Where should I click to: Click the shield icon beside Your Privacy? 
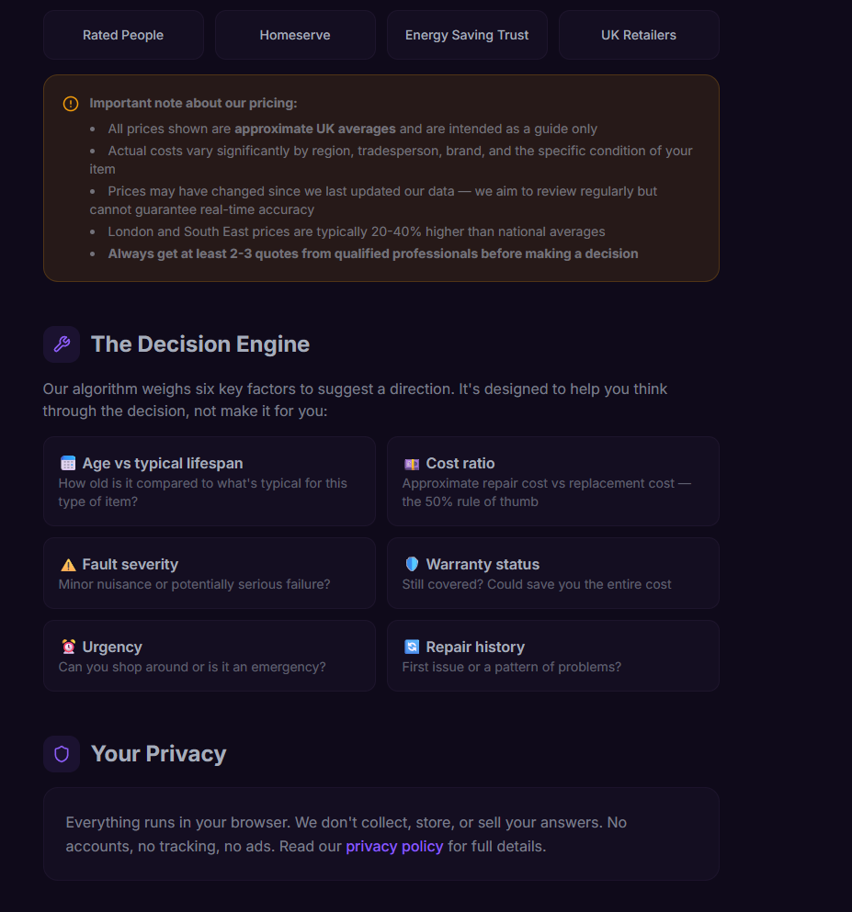point(62,754)
